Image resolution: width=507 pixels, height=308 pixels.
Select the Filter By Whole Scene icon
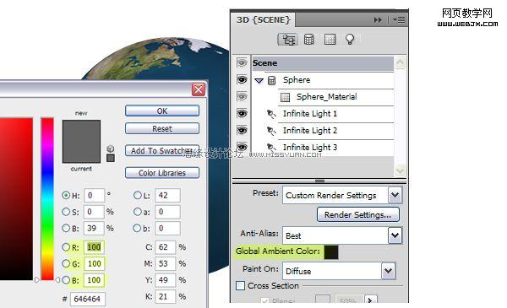[x=287, y=40]
